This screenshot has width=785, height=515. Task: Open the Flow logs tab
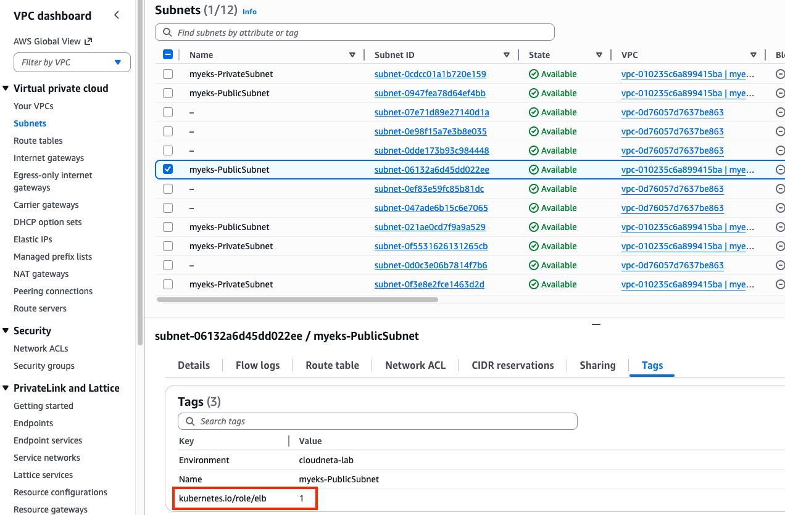coord(257,365)
